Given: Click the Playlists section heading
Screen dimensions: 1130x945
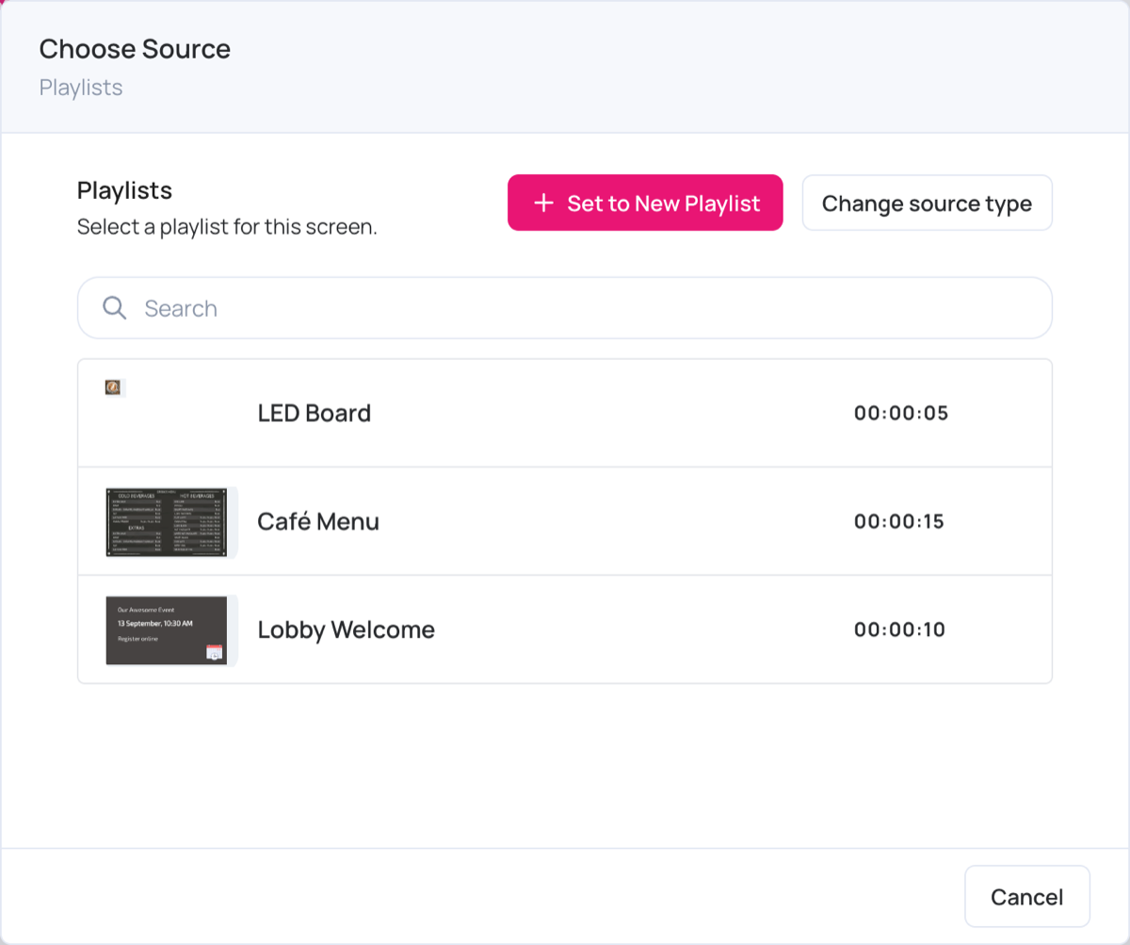Looking at the screenshot, I should coord(124,190).
